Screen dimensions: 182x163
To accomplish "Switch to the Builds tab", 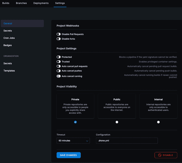I will [6, 3].
